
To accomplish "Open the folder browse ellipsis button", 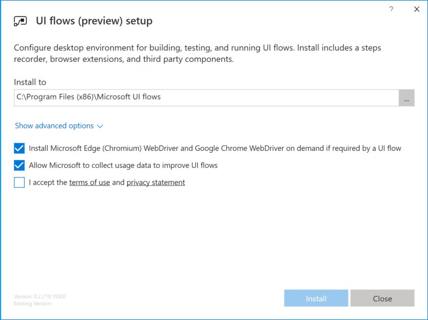I will point(407,98).
